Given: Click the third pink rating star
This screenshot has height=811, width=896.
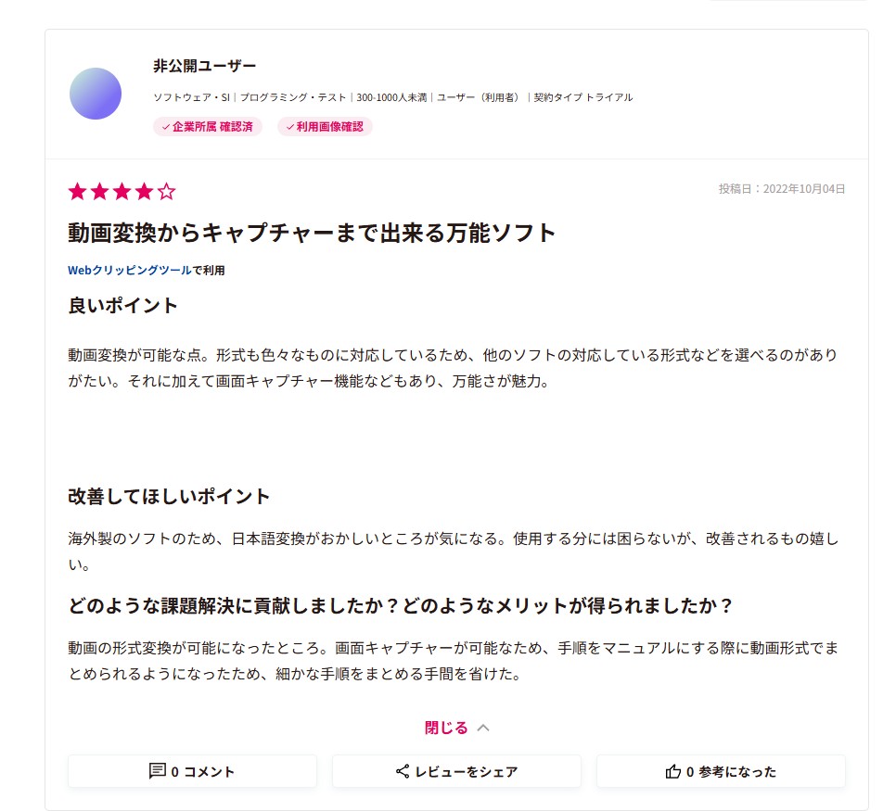Looking at the screenshot, I should click(x=122, y=191).
